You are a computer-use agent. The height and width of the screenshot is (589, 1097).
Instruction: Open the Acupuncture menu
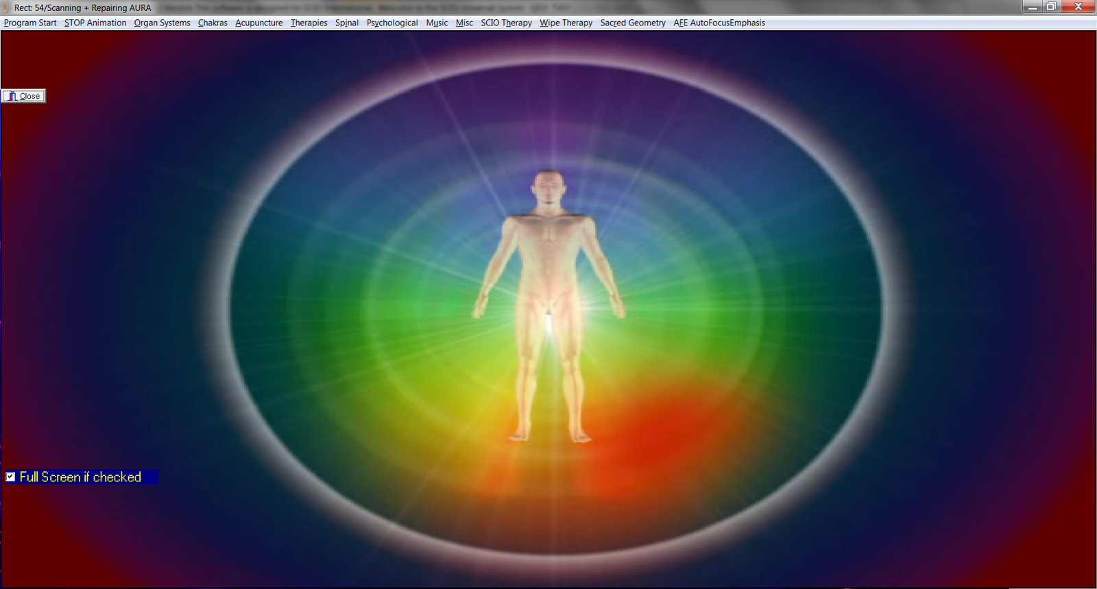click(258, 23)
